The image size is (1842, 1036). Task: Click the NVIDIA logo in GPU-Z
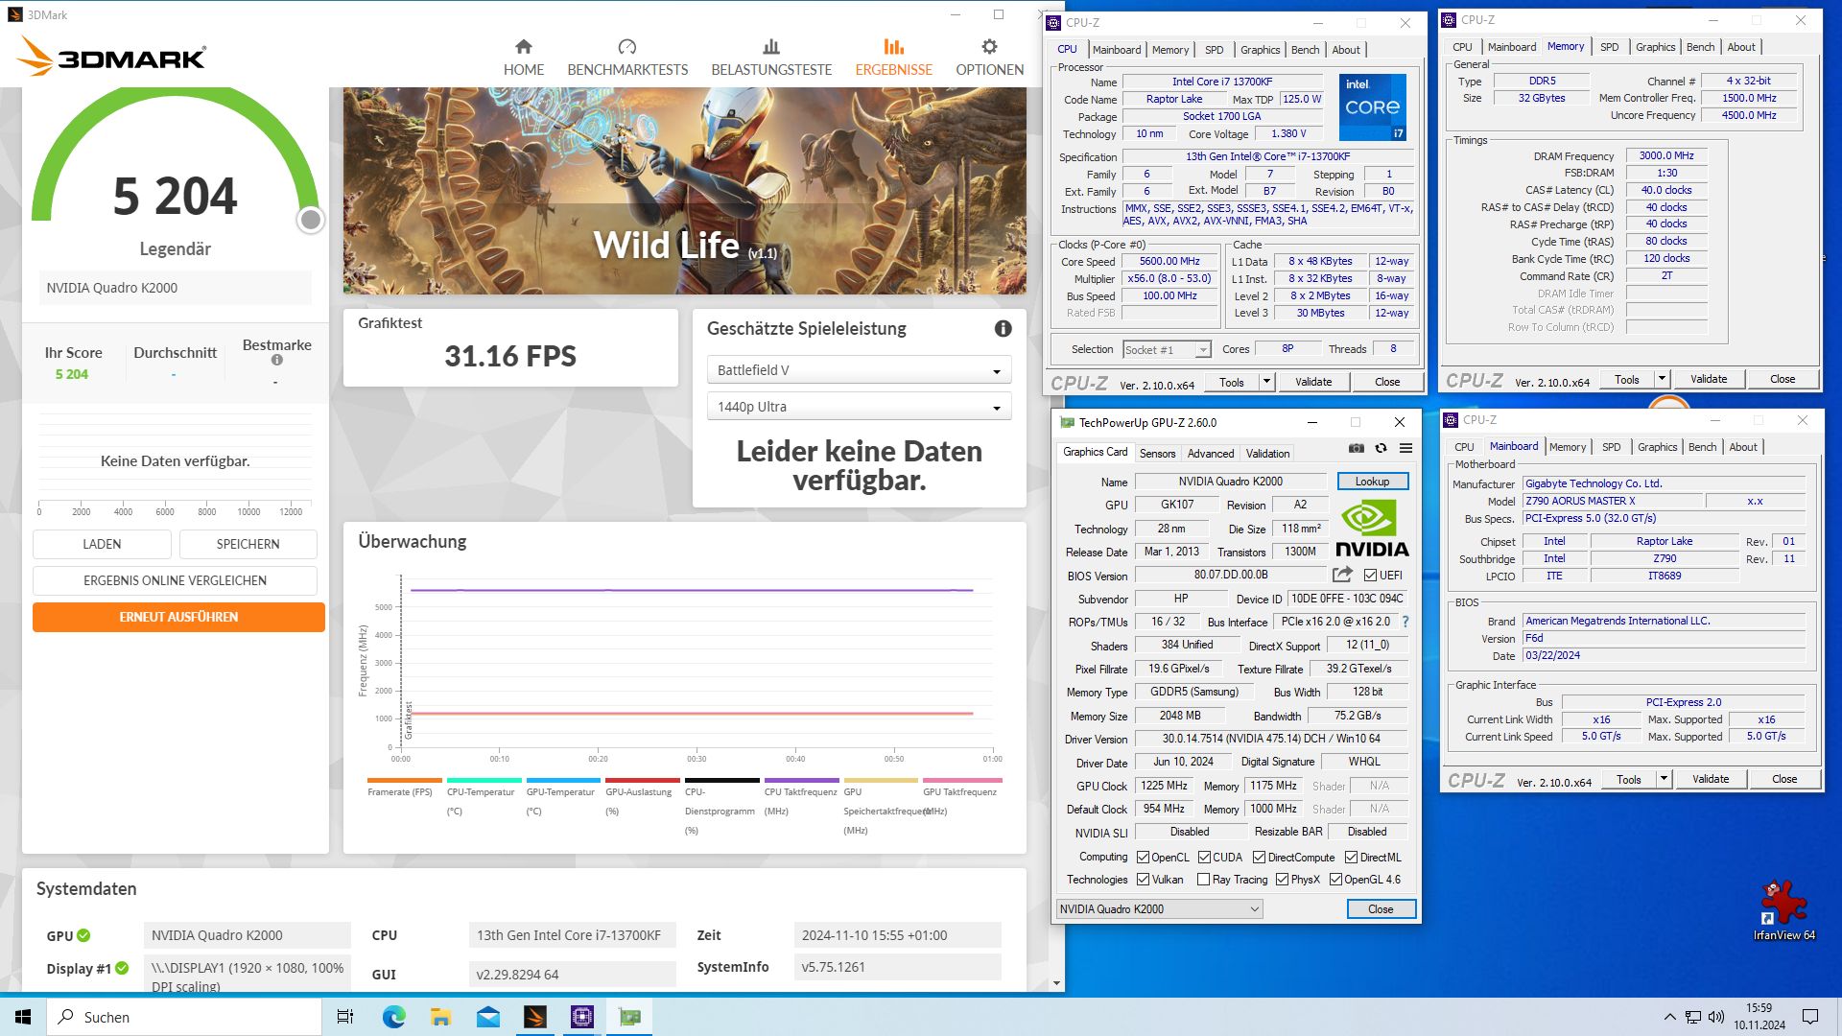tap(1372, 529)
